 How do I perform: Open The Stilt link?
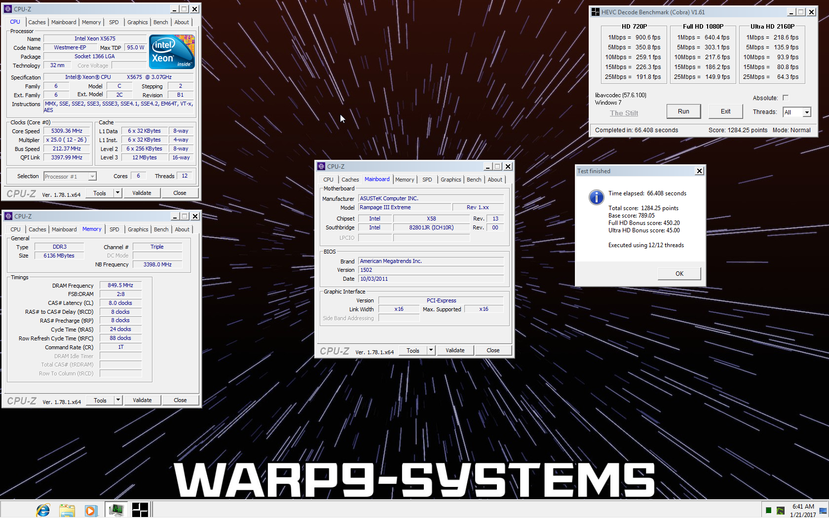(x=624, y=113)
